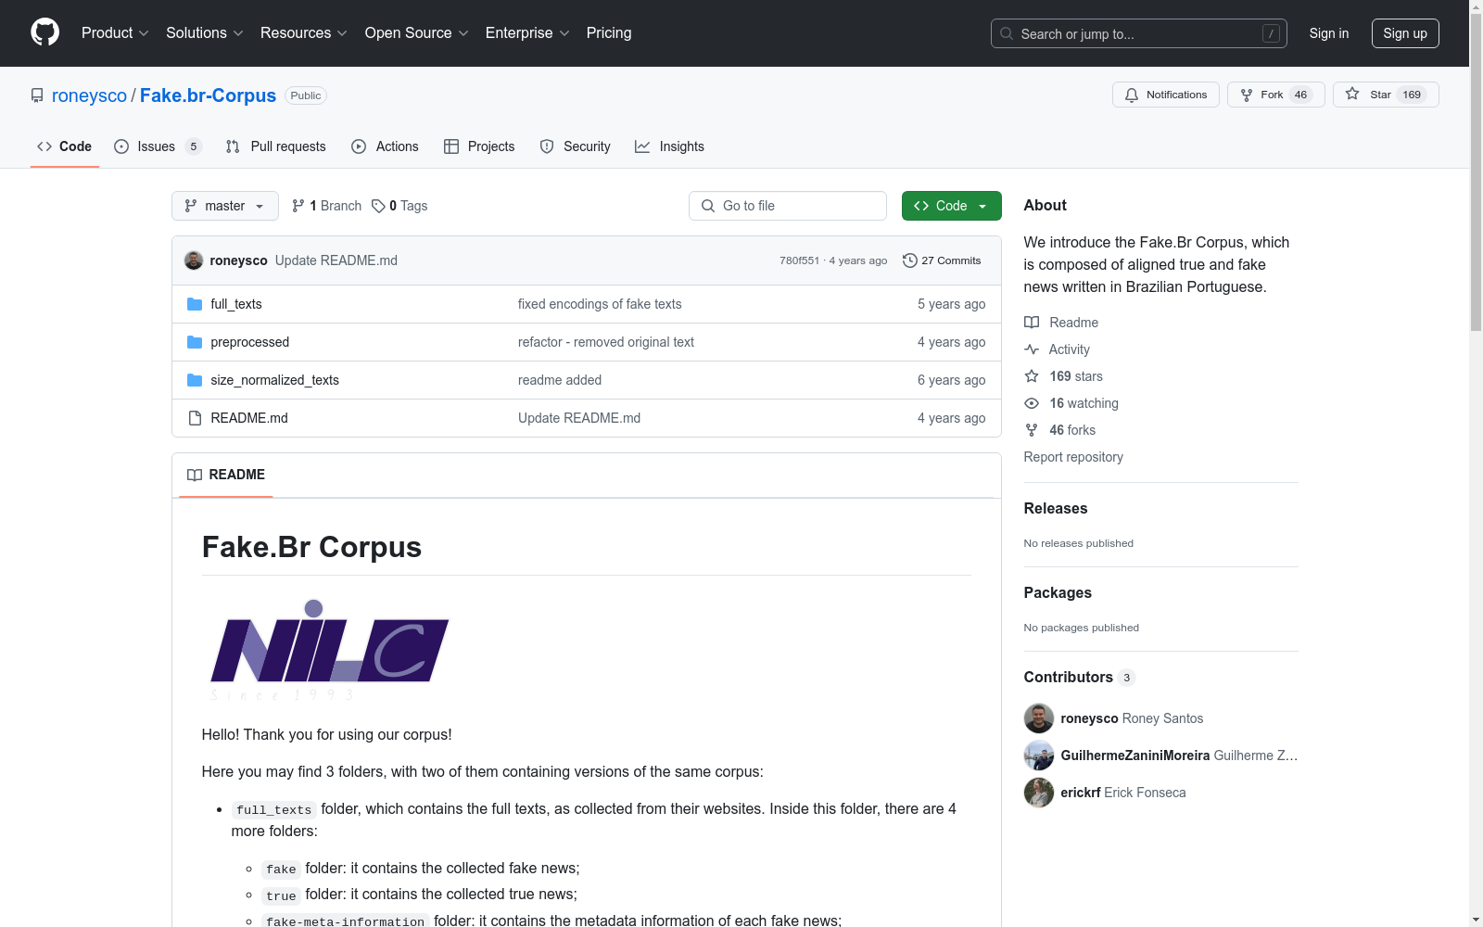The height and width of the screenshot is (927, 1483).
Task: Click the slash shortcut icon in search
Action: (x=1271, y=33)
